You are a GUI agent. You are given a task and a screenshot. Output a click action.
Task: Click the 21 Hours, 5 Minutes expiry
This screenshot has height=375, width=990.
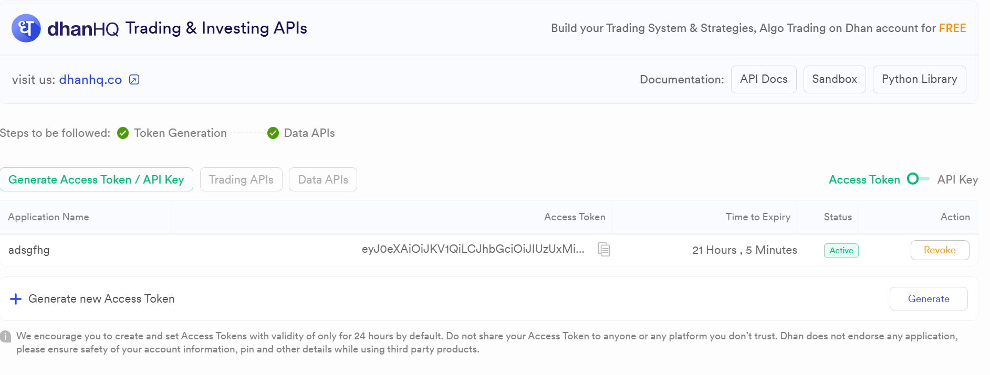coord(745,250)
